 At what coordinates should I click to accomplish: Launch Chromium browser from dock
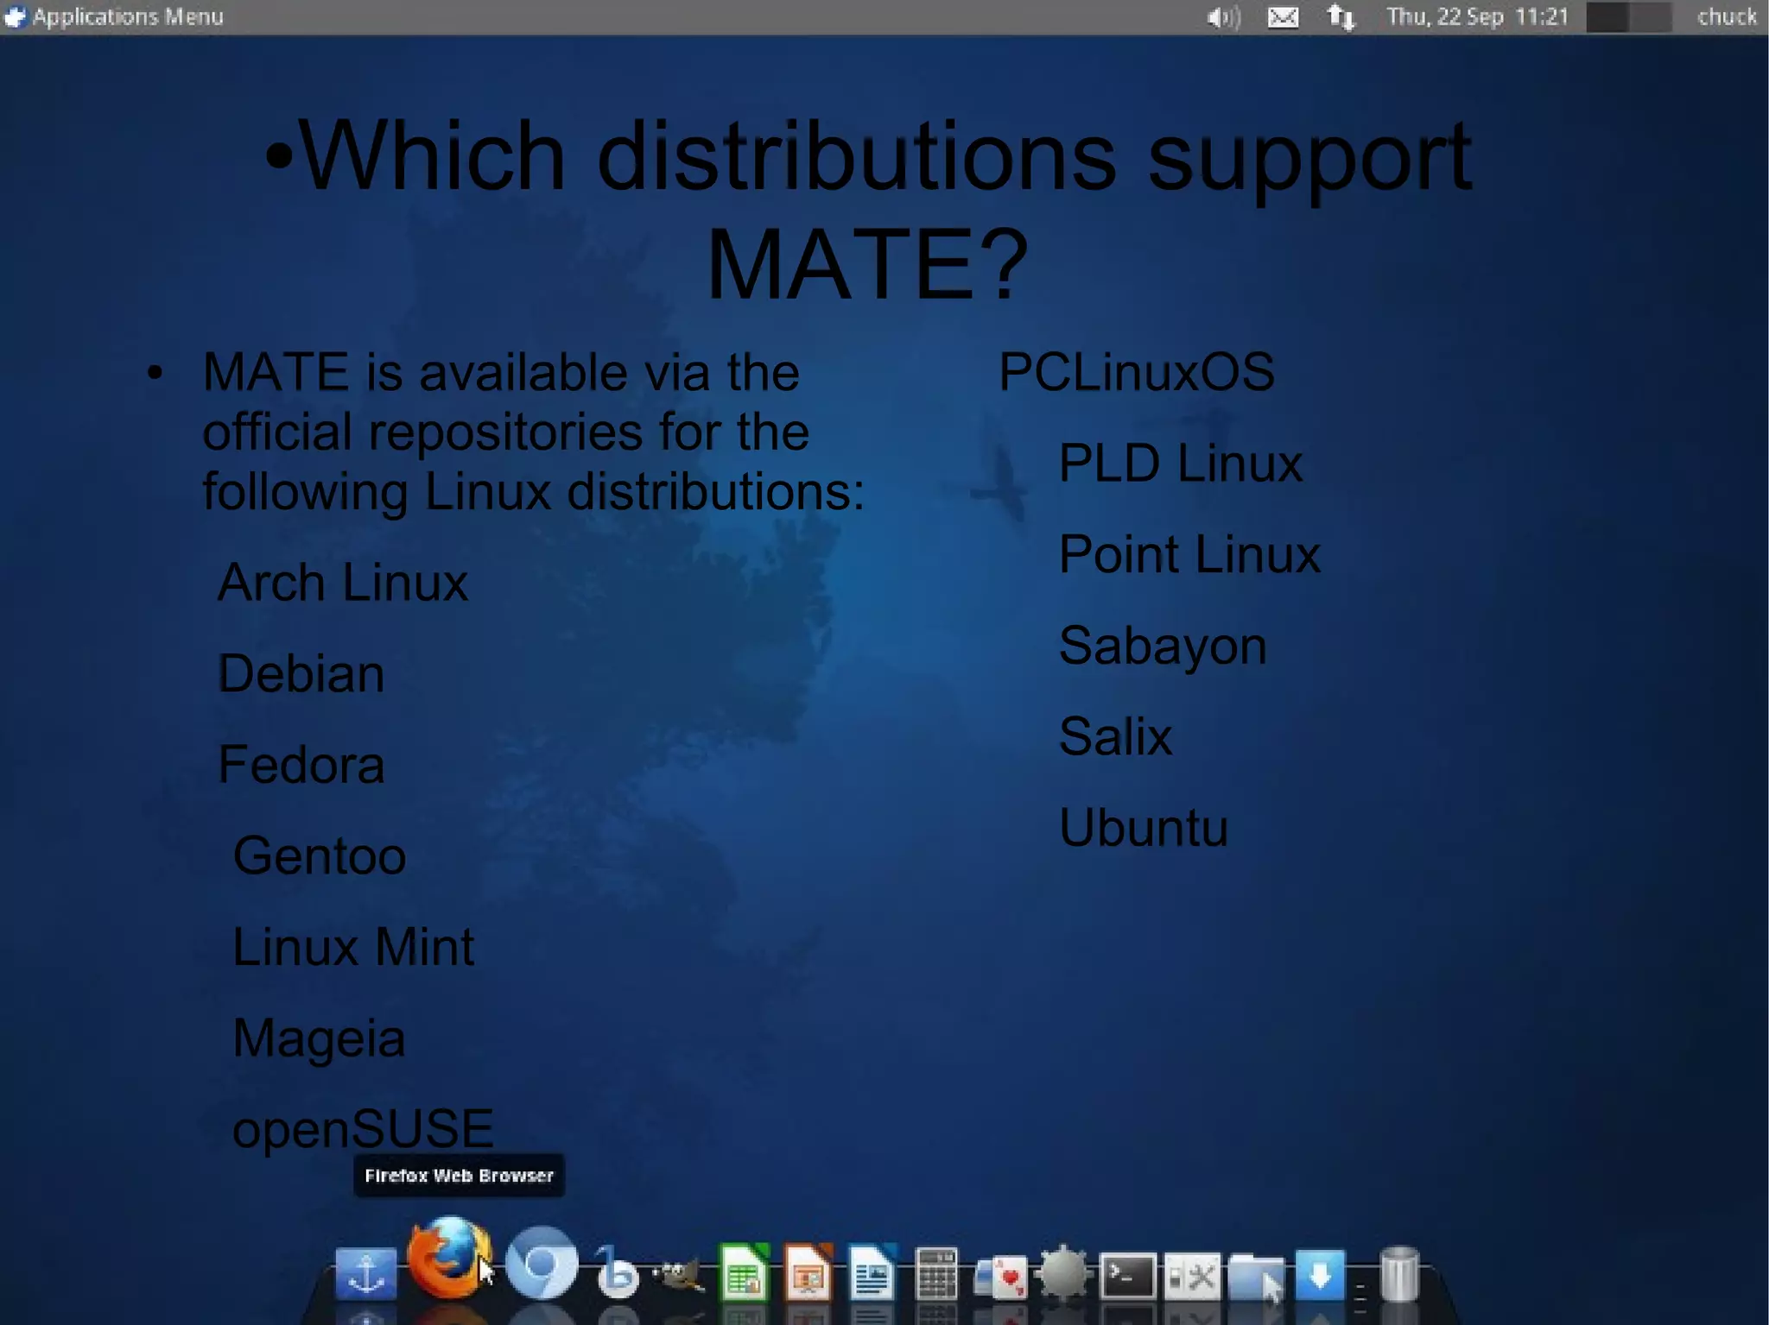coord(542,1264)
